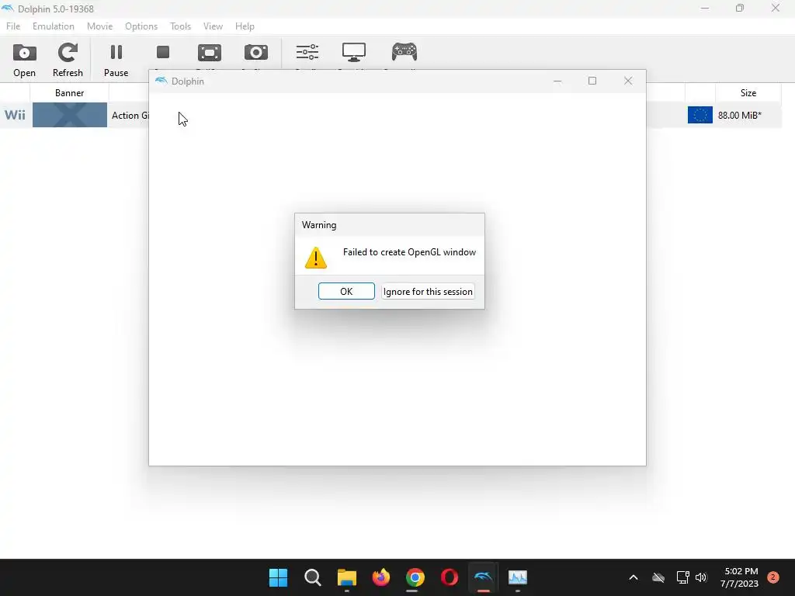Click the Action Gi game title text
This screenshot has height=596, width=795.
coord(130,115)
